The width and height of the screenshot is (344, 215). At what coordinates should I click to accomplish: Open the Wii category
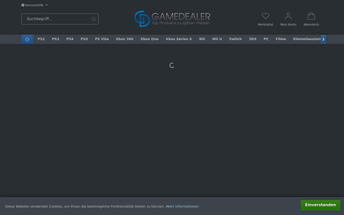click(x=202, y=39)
